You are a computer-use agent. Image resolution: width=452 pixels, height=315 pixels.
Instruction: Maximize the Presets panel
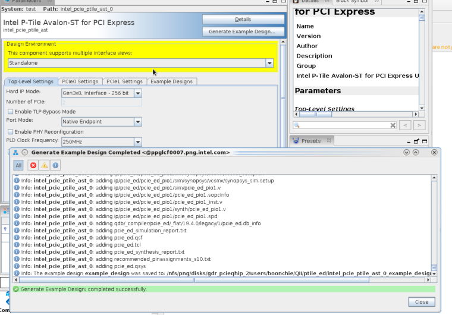pyautogui.click(x=424, y=141)
